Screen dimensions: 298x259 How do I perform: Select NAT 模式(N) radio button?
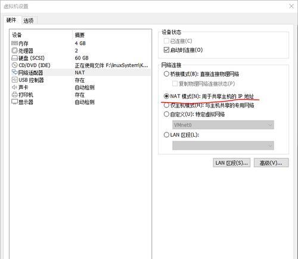coord(166,96)
